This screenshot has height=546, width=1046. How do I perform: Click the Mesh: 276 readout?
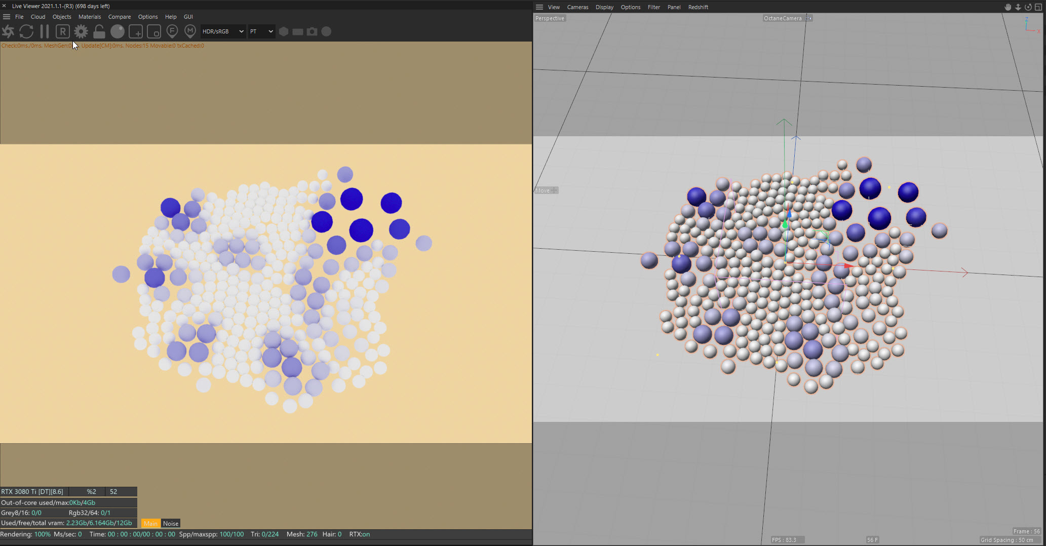point(302,534)
